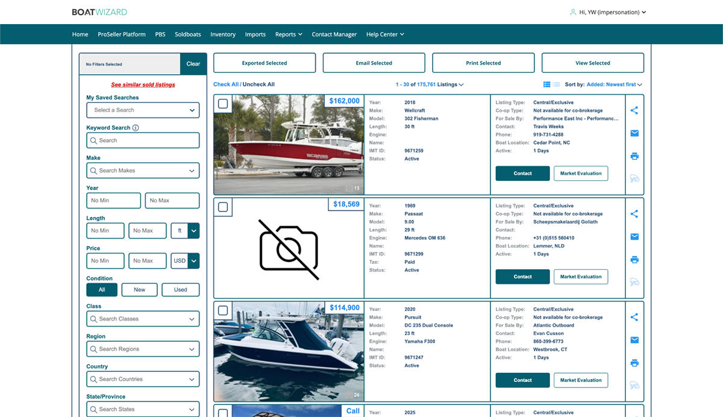Click print icon for Pursuit listing
The width and height of the screenshot is (723, 417).
tap(634, 363)
